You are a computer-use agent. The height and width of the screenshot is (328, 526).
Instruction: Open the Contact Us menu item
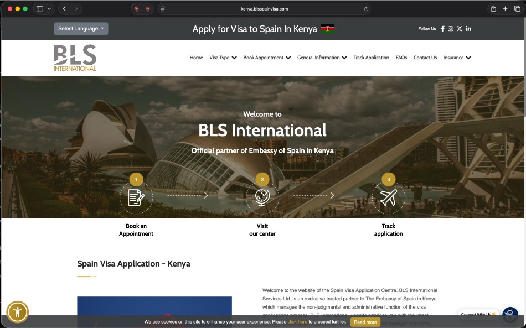coord(425,58)
